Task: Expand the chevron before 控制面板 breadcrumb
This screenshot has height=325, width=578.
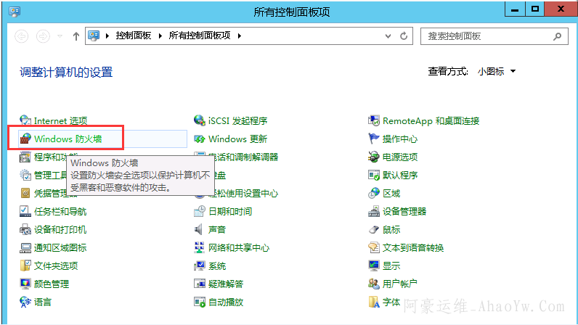Action: click(x=107, y=36)
